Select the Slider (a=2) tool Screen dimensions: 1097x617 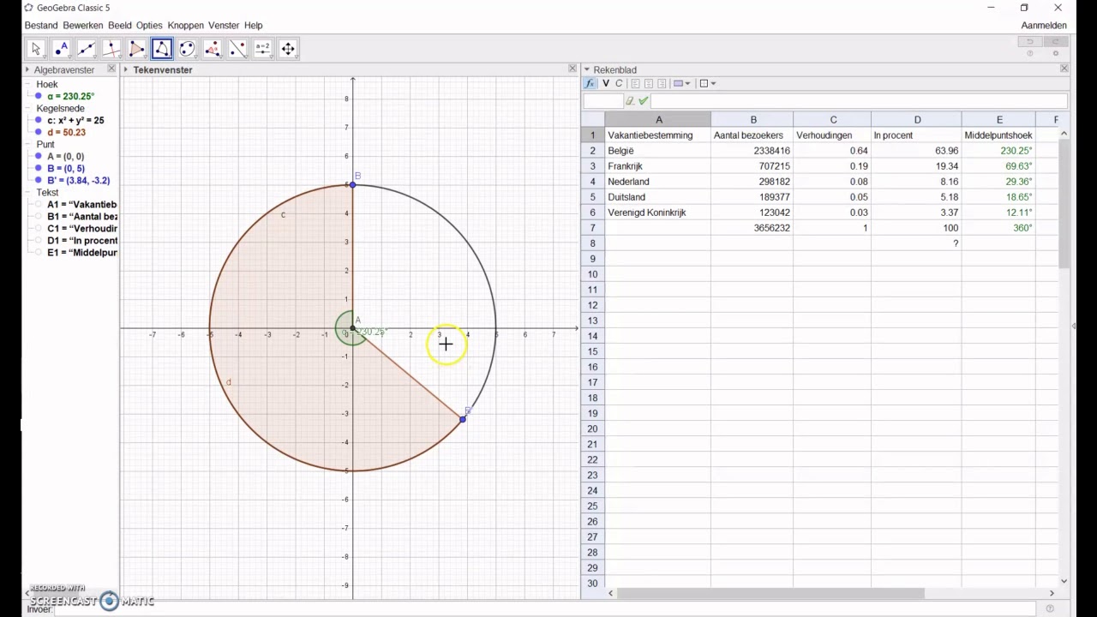262,49
